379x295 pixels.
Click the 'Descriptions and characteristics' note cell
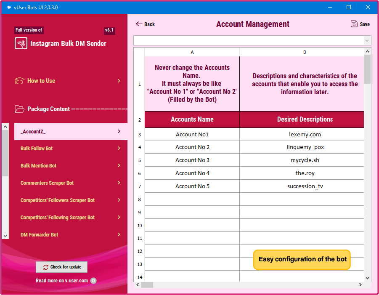302,84
